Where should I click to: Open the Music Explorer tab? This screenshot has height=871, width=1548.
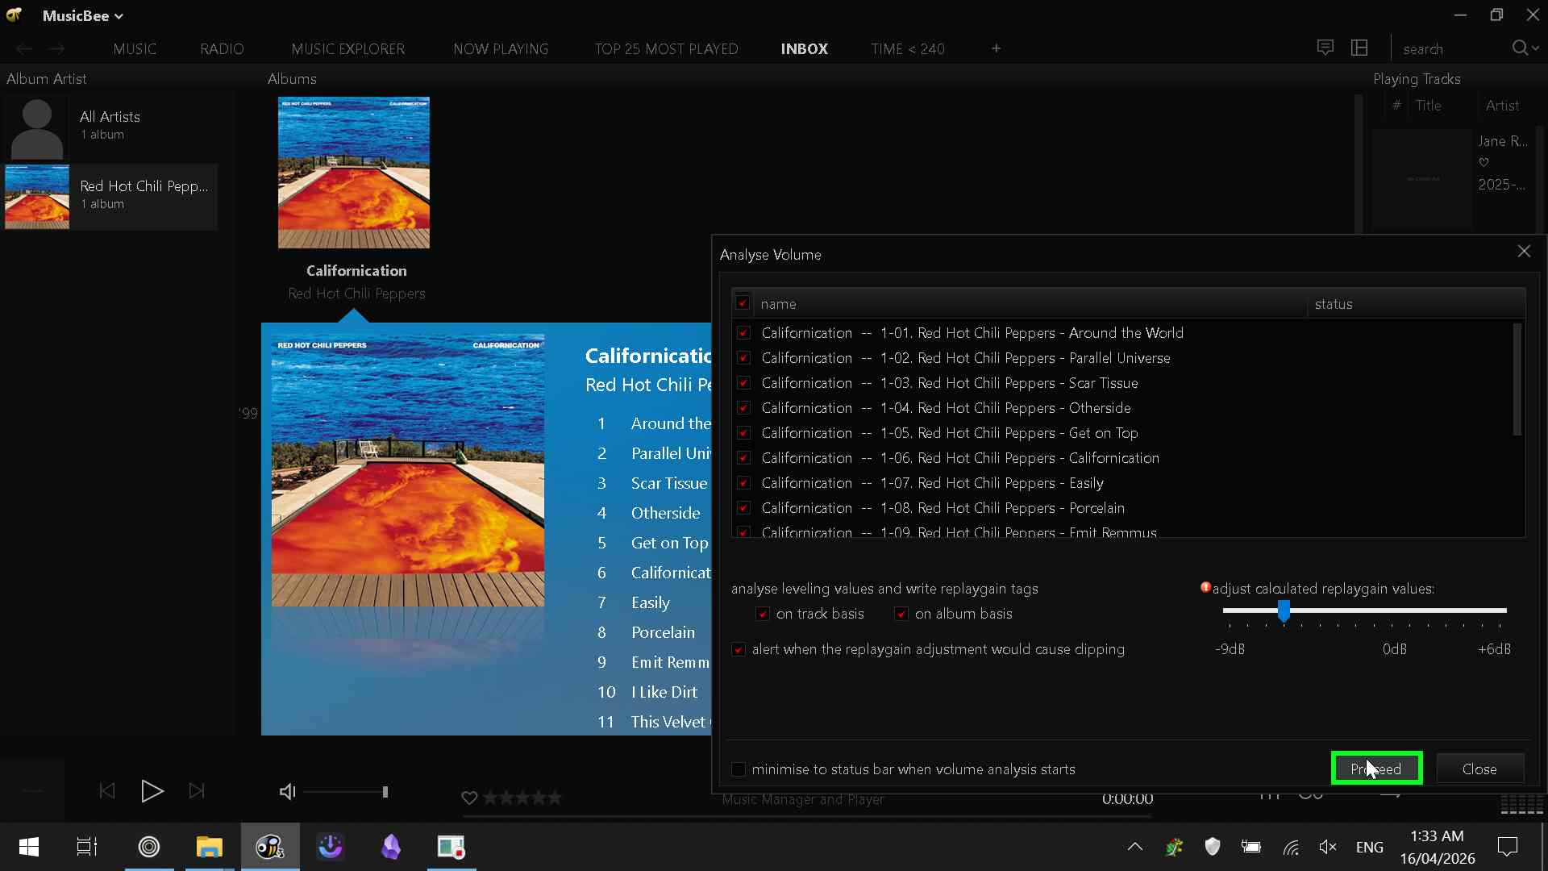click(x=347, y=49)
